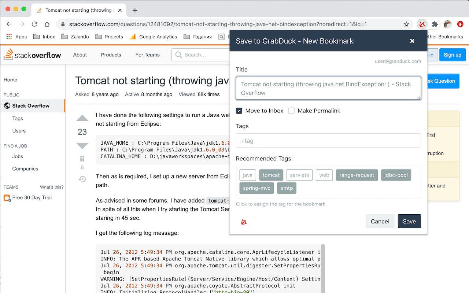Bookmark the question with the flag icon
469x293 pixels.
click(82, 159)
